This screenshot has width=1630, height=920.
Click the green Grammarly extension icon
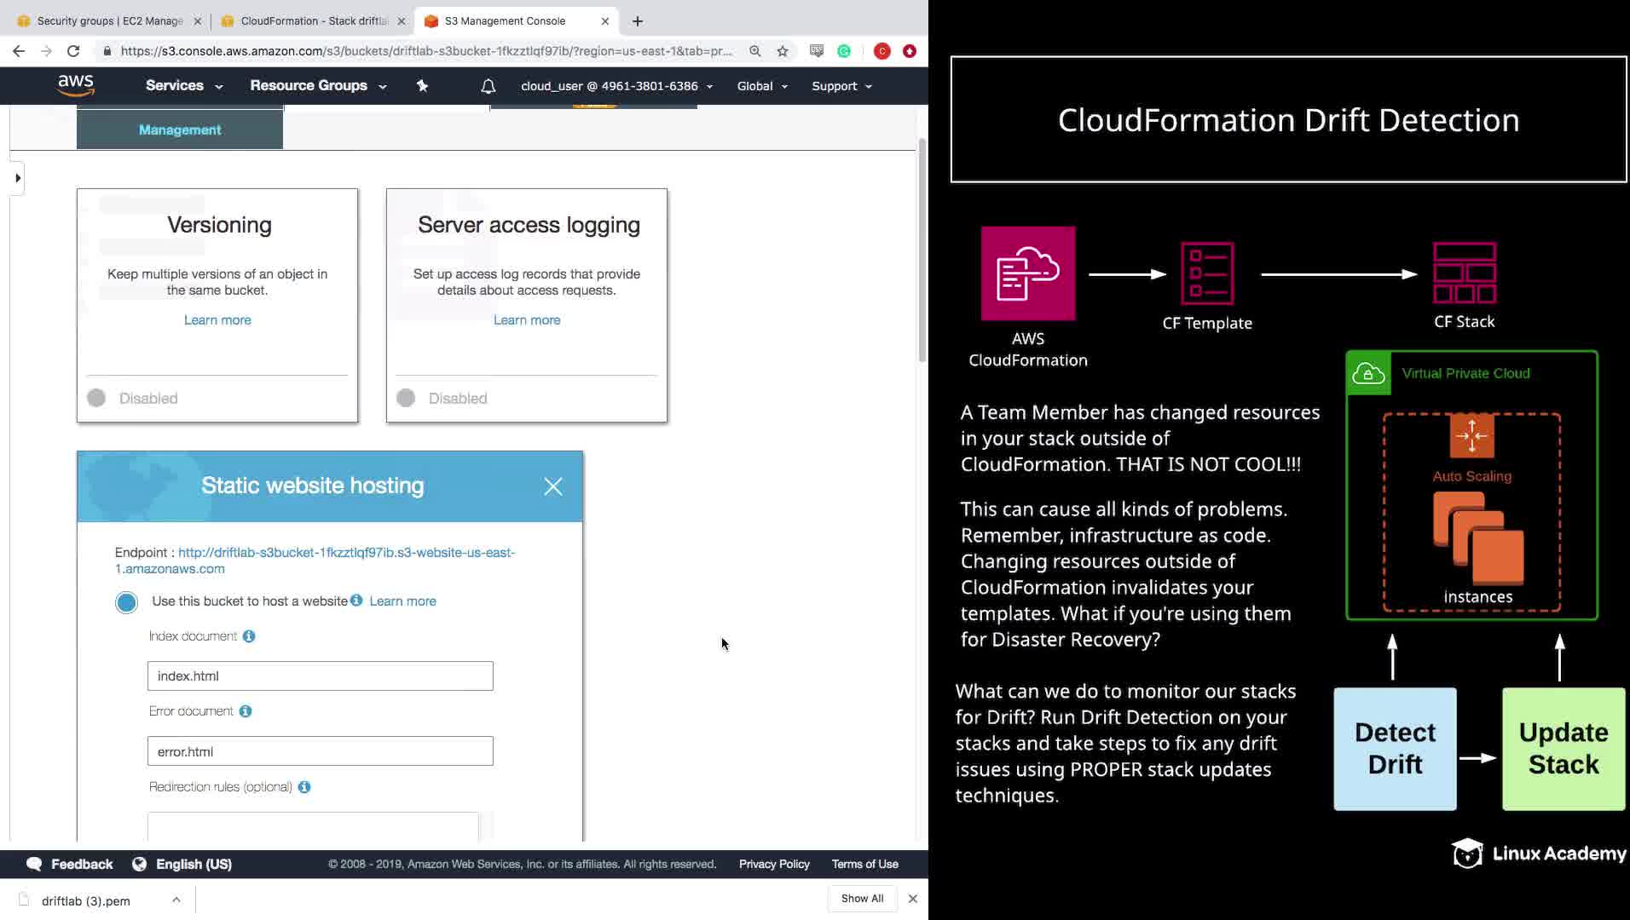point(844,51)
